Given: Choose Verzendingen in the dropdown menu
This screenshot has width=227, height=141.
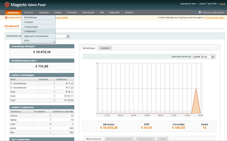Looking at the screenshot, I should coord(31,27).
